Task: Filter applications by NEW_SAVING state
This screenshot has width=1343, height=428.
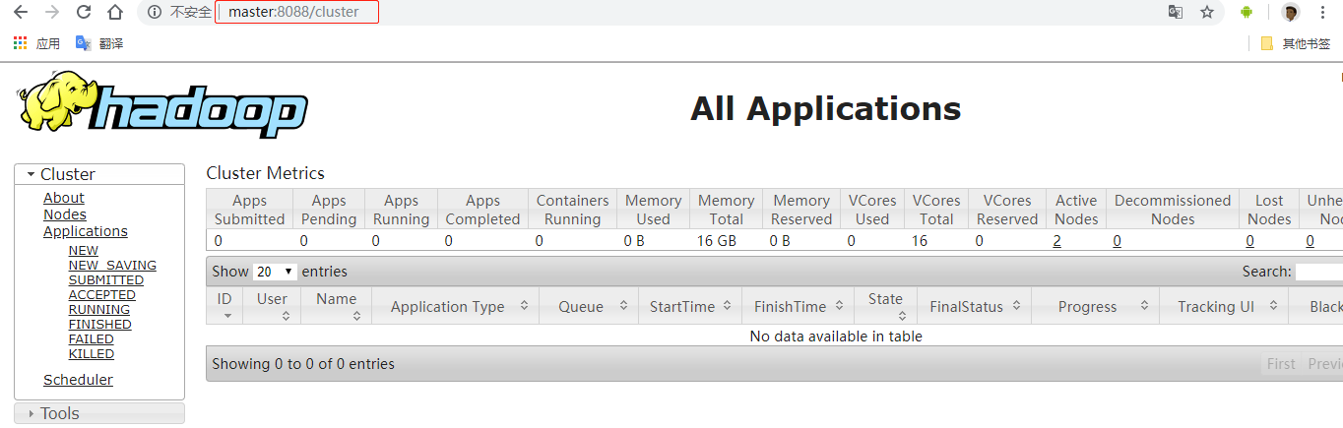Action: coord(112,266)
